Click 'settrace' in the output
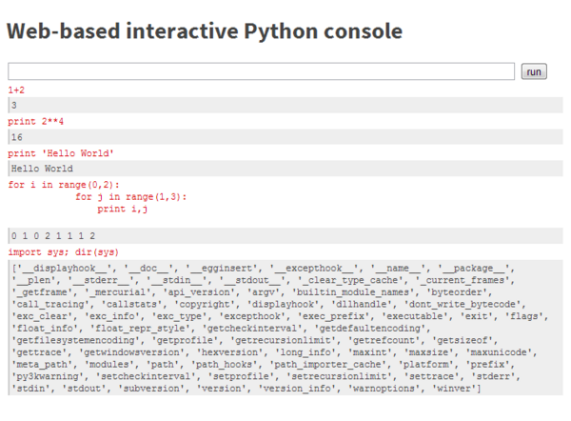Image resolution: width=571 pixels, height=421 pixels. [431, 376]
